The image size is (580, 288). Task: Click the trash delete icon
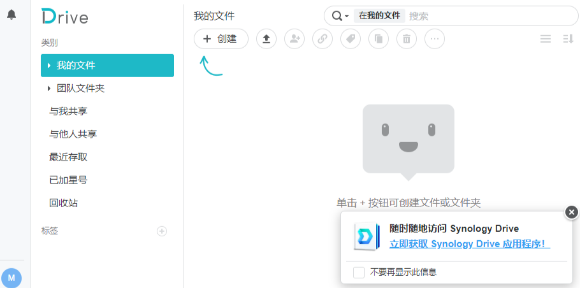point(407,39)
